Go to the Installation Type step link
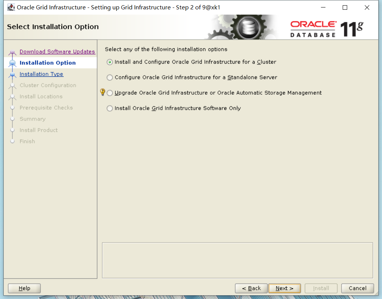 pos(42,74)
